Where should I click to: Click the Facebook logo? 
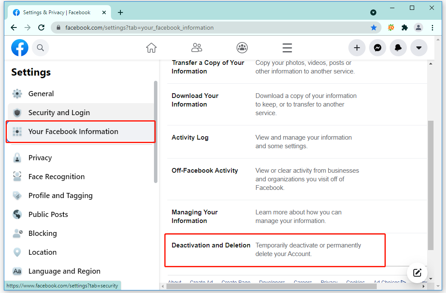point(20,48)
